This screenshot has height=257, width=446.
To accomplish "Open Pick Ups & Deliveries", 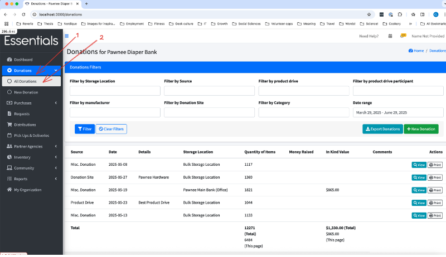I will [31, 136].
